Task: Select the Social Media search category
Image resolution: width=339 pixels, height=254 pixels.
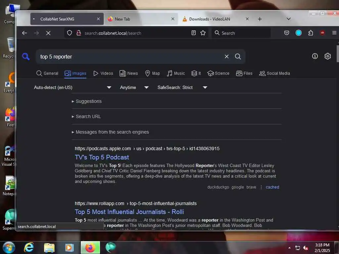Action: (274, 73)
